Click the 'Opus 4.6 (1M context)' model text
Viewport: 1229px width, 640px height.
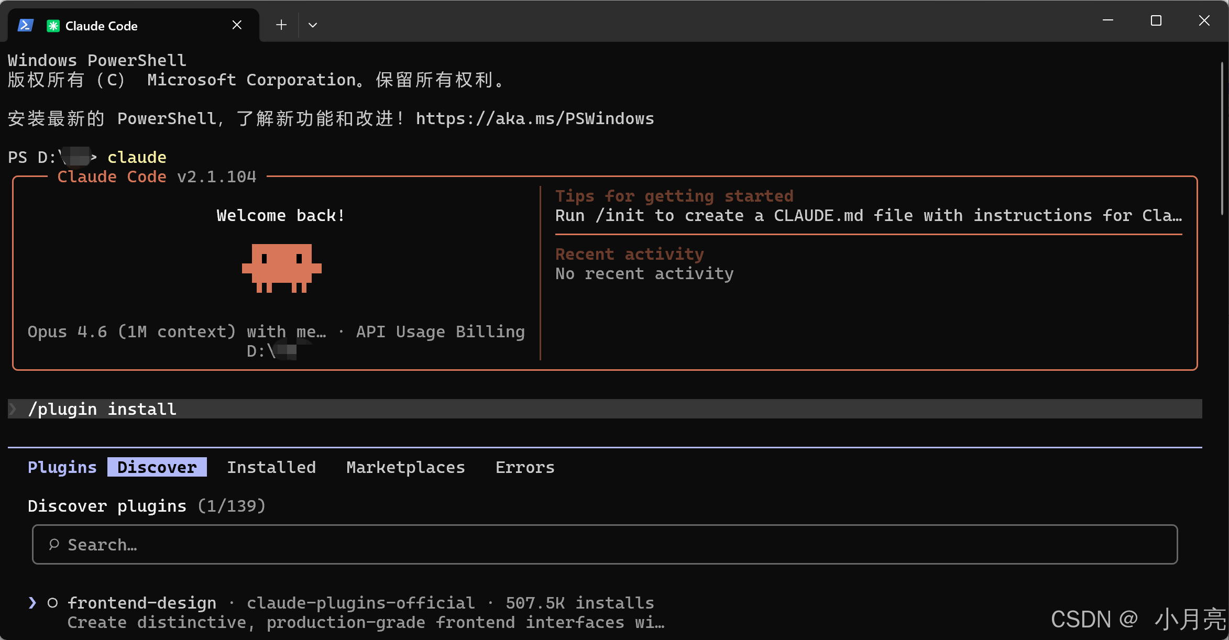pyautogui.click(x=132, y=332)
